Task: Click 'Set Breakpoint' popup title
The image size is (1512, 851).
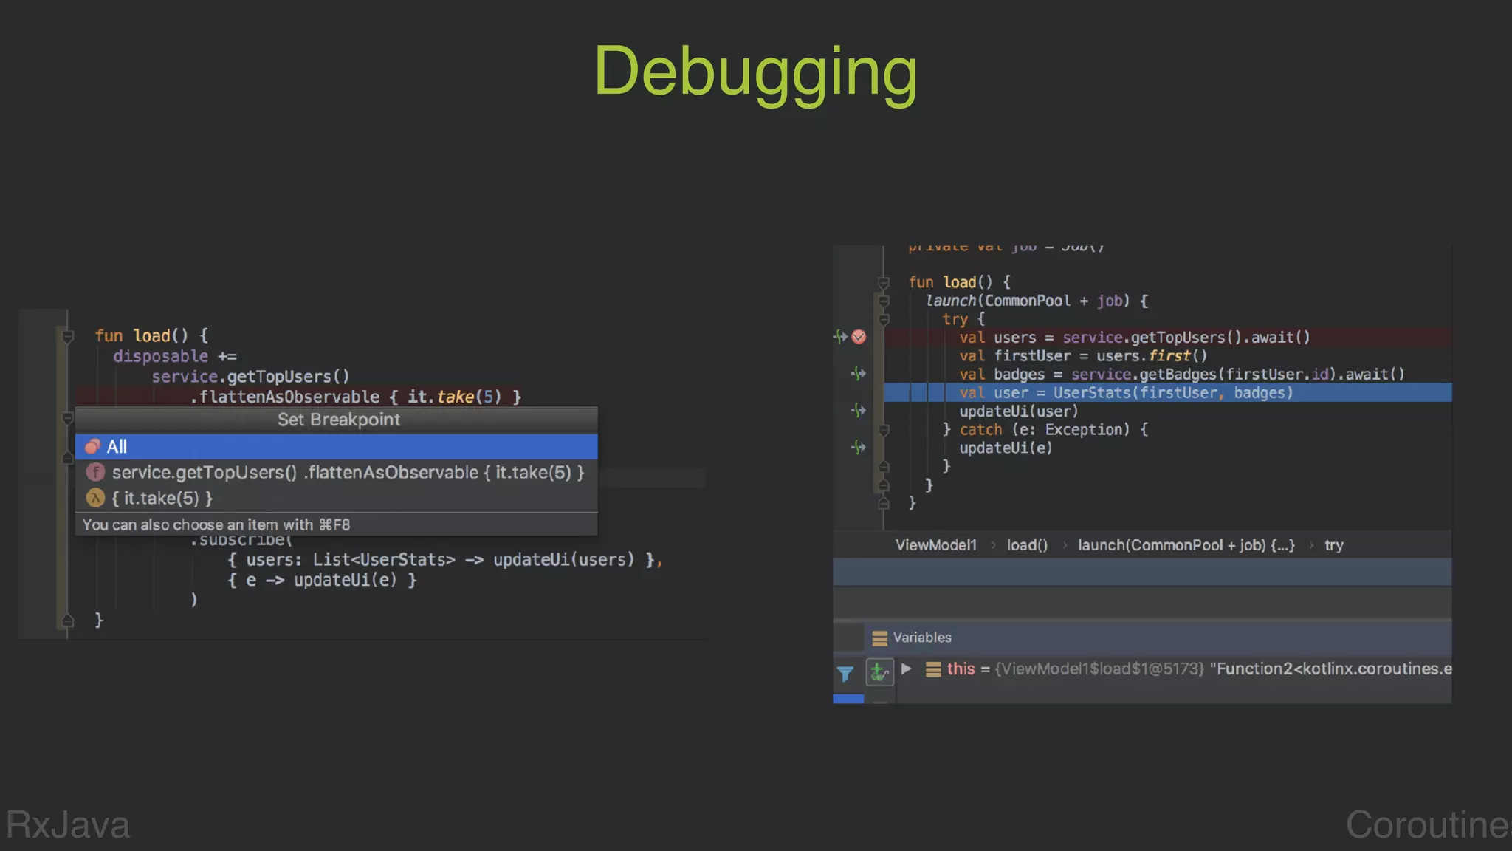Action: coord(338,420)
